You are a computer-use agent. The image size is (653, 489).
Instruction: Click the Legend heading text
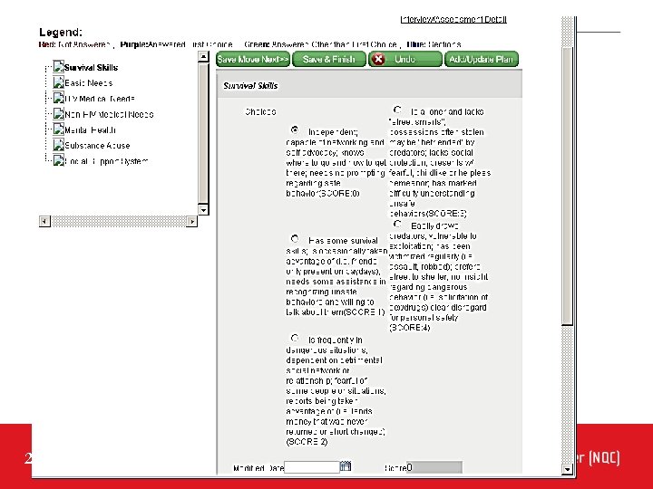click(x=61, y=32)
